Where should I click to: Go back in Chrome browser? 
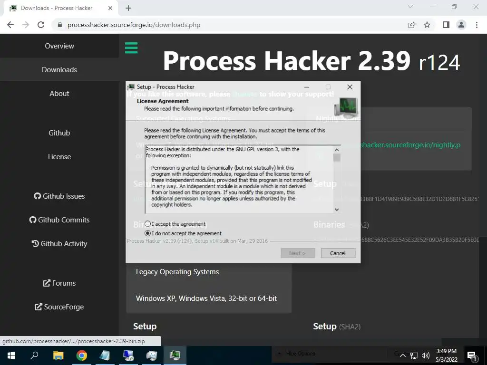tap(10, 25)
